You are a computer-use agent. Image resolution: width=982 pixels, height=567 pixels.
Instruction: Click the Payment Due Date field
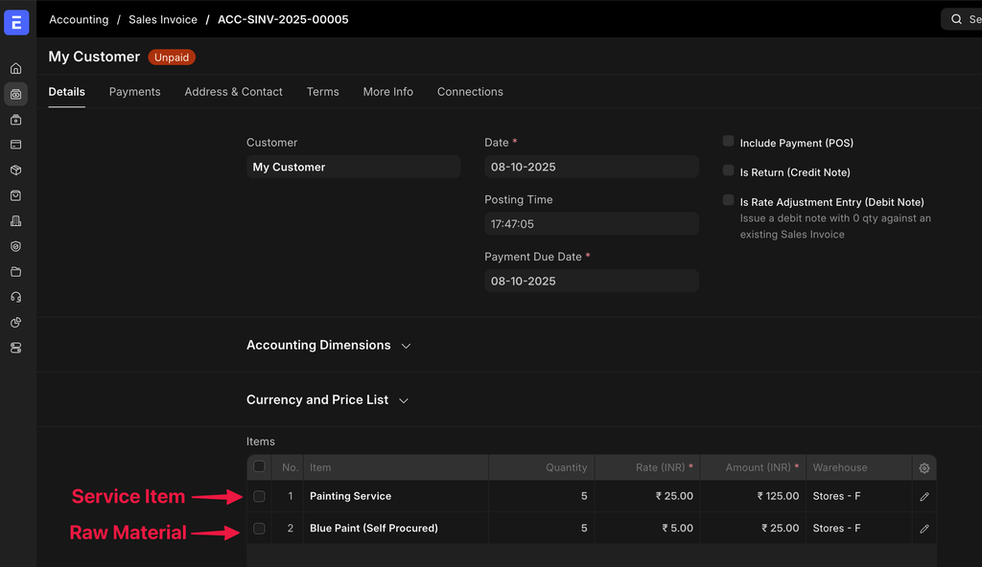591,281
